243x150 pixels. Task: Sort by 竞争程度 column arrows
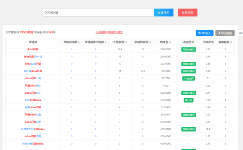(231, 42)
